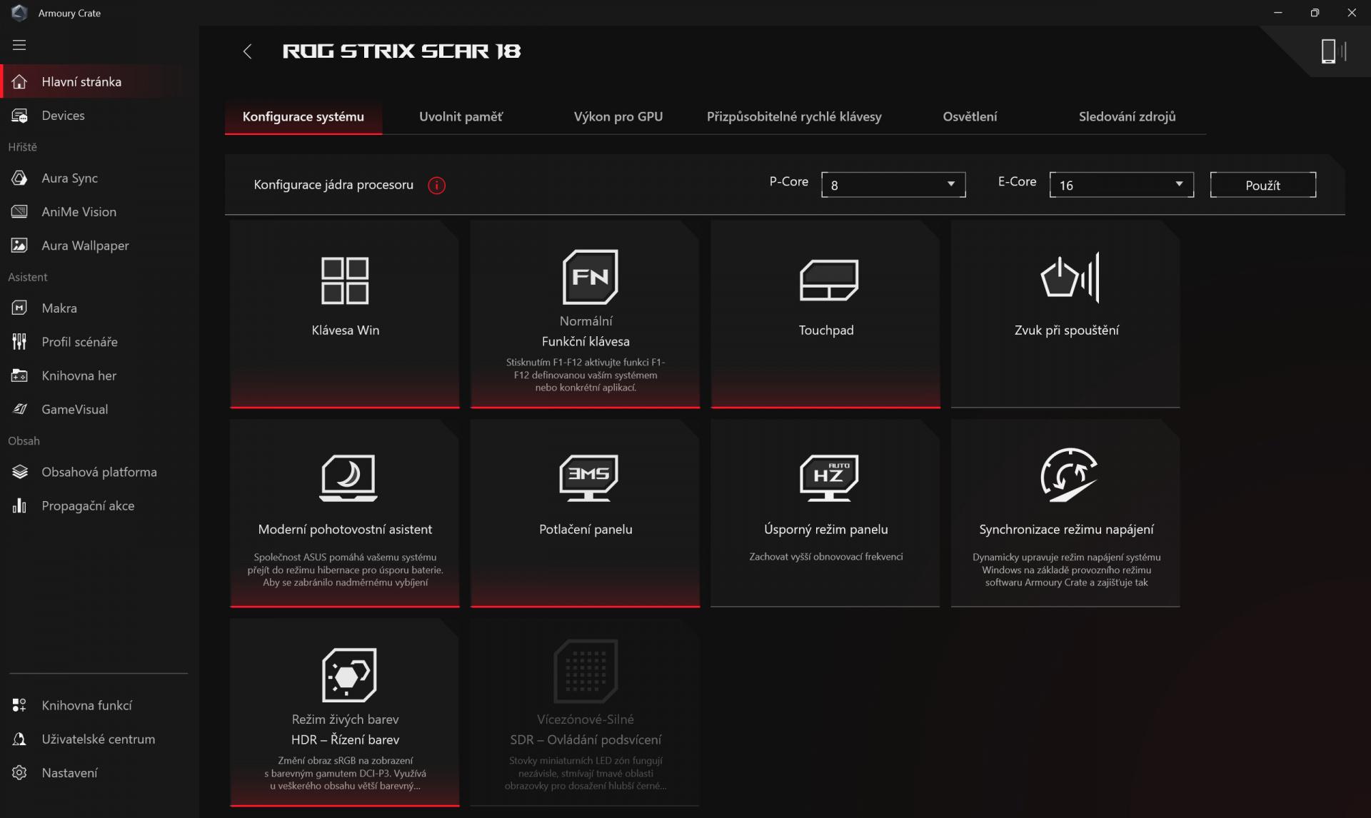Click the Armoury Crate logo in title bar
Viewport: 1371px width, 818px height.
pyautogui.click(x=19, y=13)
